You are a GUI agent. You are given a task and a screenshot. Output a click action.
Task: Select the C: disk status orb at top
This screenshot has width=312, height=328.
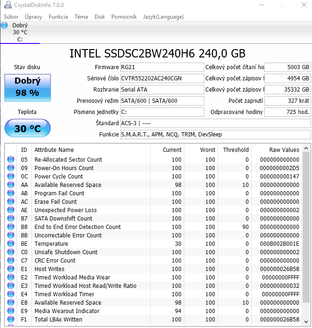(x=4, y=25)
